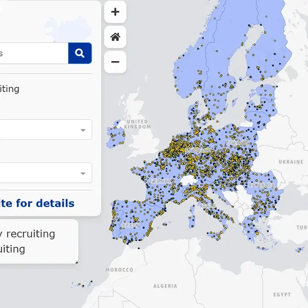
Task: Select the bottom legend entry line
Action: (12, 249)
